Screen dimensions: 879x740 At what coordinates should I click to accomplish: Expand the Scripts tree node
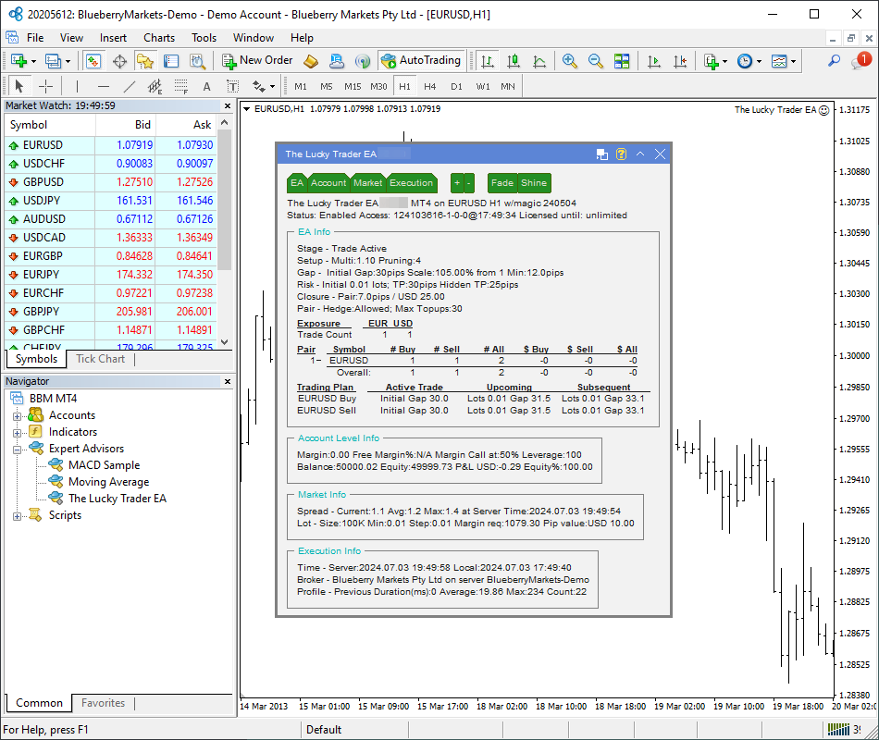coord(17,516)
